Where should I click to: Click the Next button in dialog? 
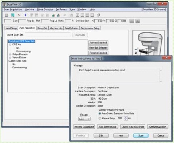click(121, 135)
